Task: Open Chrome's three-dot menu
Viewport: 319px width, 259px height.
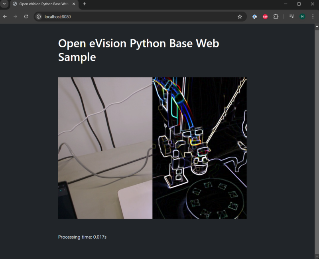Action: pos(313,16)
